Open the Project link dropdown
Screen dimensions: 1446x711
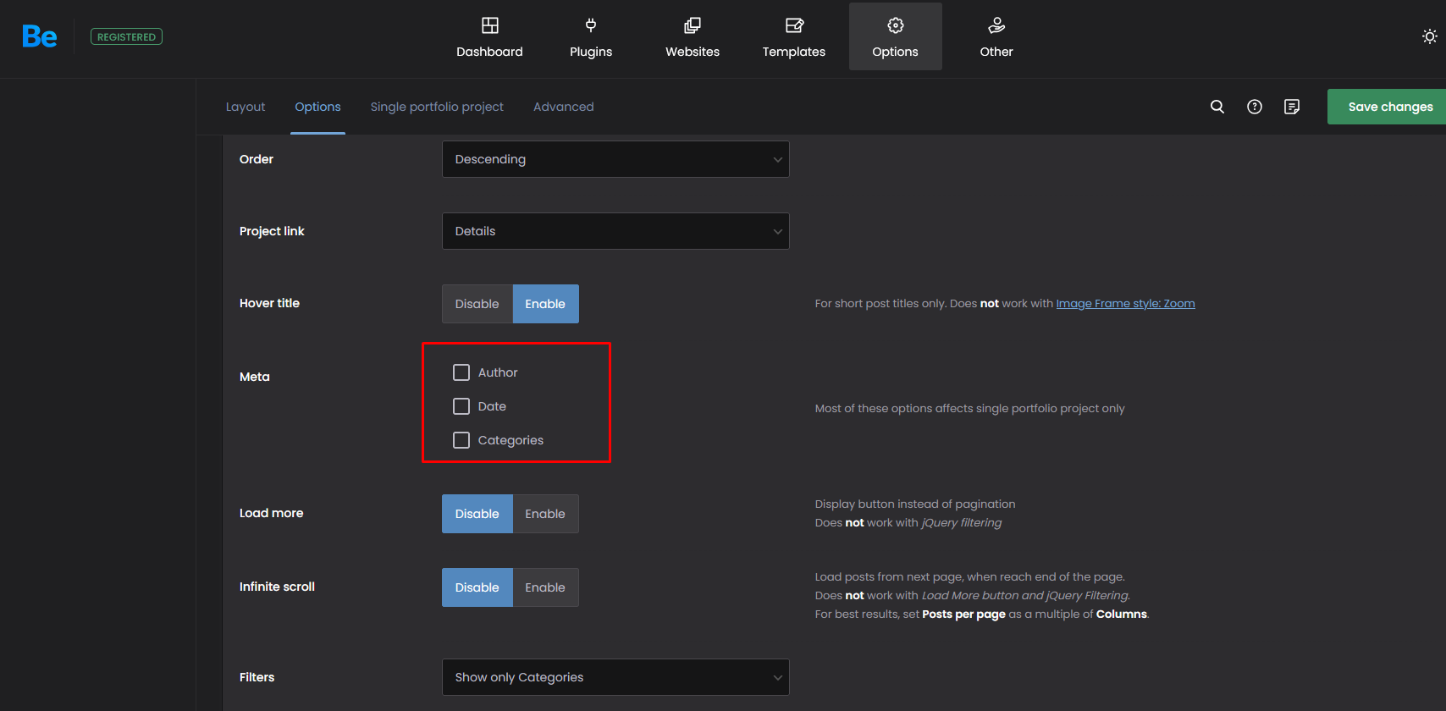click(615, 231)
